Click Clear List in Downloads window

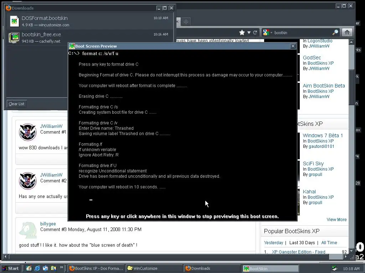(x=16, y=104)
